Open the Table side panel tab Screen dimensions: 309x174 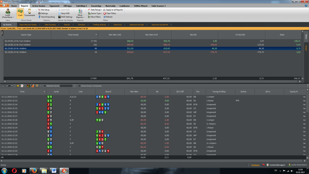coord(306,36)
